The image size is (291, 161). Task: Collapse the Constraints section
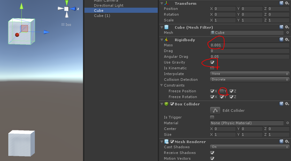[x=161, y=85]
